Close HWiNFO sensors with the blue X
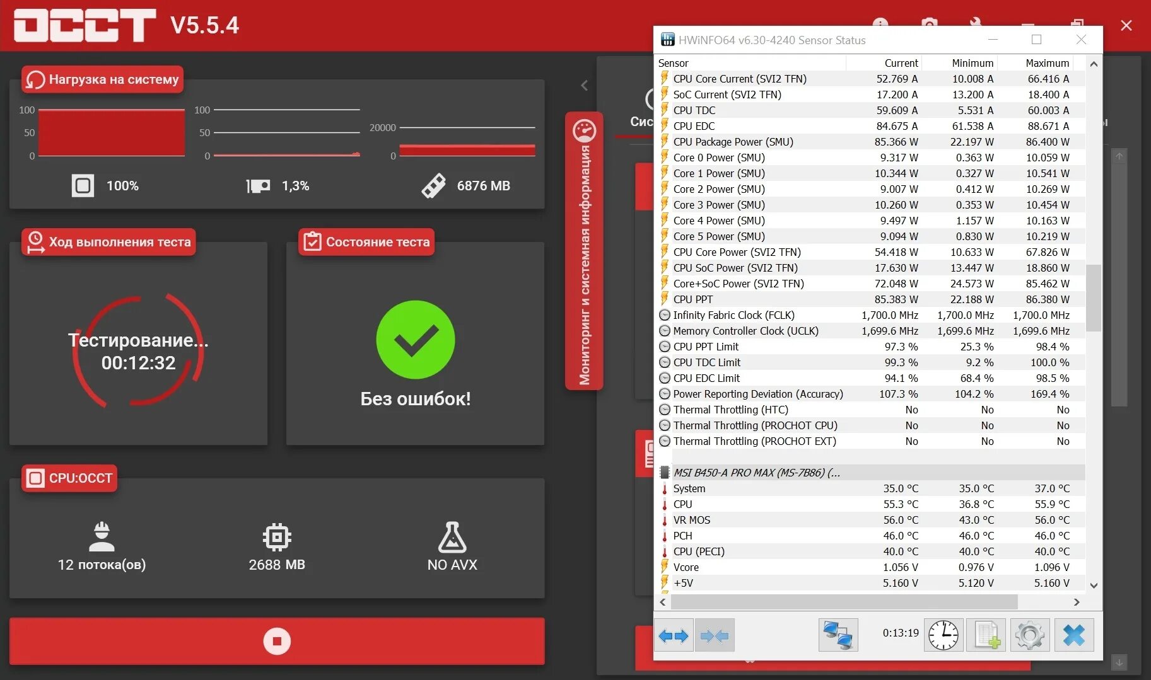The width and height of the screenshot is (1151, 680). click(x=1074, y=635)
